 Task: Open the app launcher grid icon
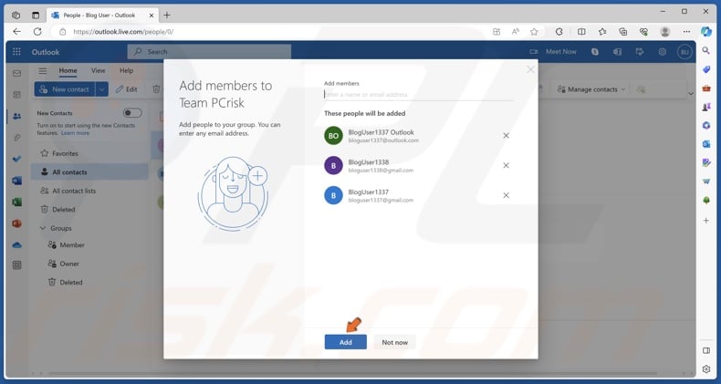[16, 52]
